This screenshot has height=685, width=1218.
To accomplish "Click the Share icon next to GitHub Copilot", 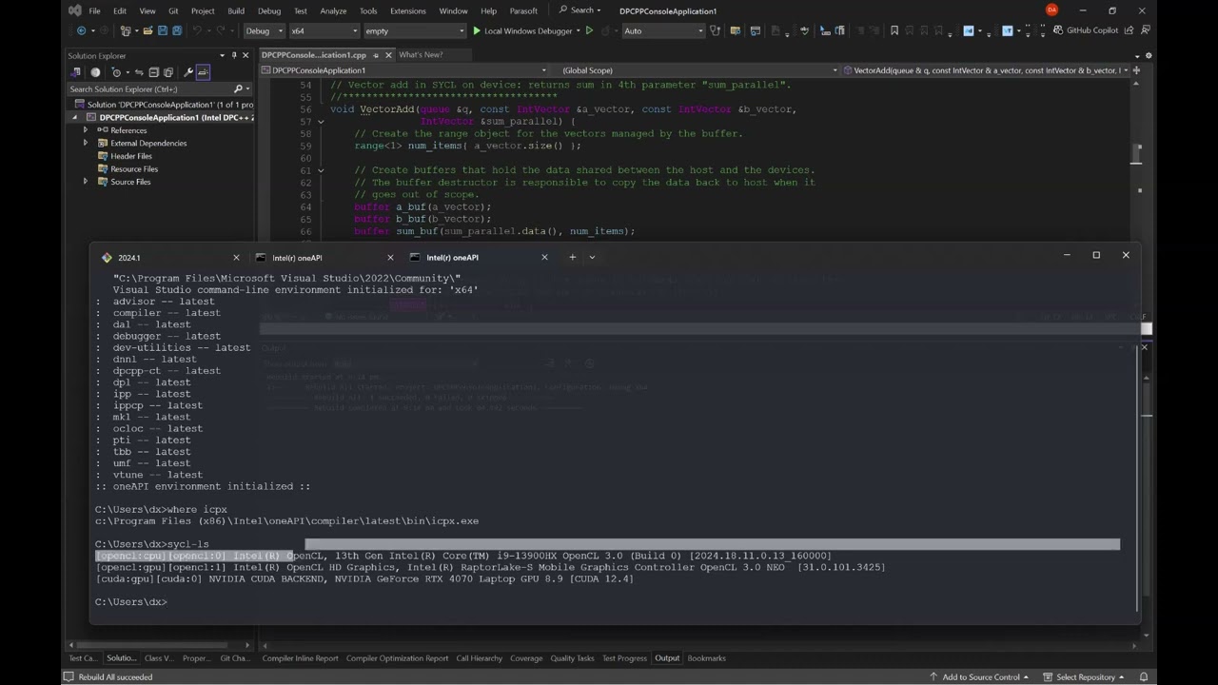I will [1129, 30].
